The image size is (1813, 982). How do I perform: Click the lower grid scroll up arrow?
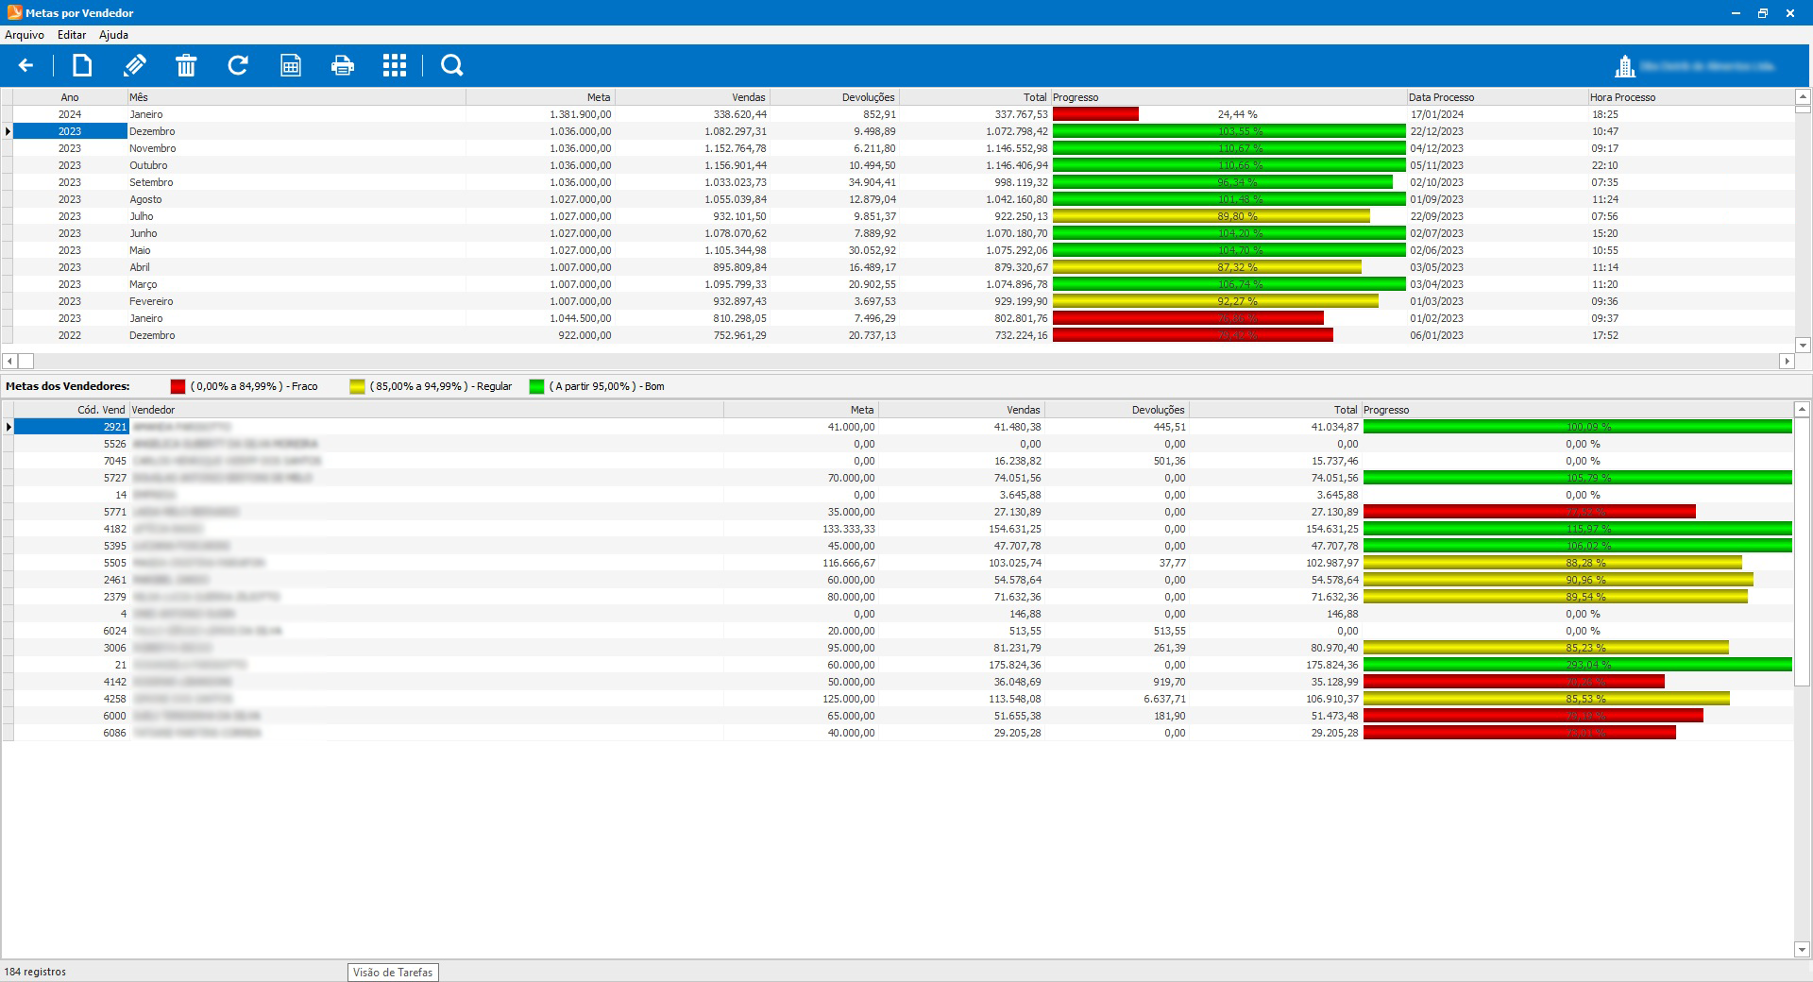[1802, 410]
